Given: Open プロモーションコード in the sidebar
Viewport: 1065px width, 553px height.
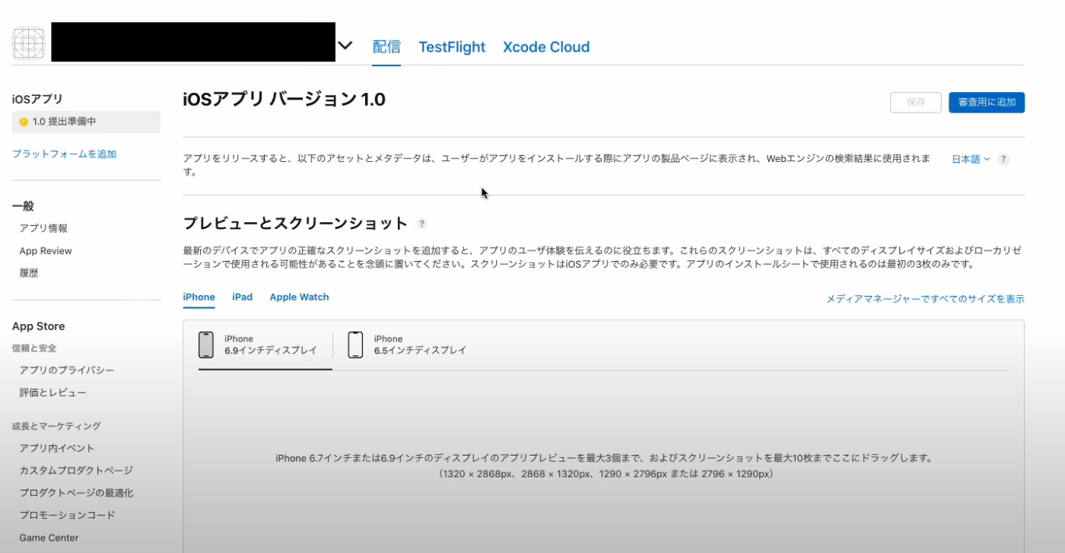Looking at the screenshot, I should (67, 515).
